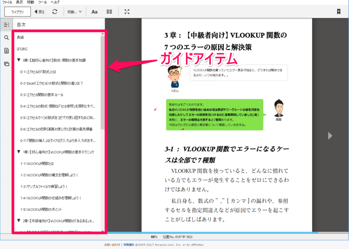Collapse the 1章 VLOOKUP basics chapter
The width and height of the screenshot is (349, 249).
[x=18, y=152]
